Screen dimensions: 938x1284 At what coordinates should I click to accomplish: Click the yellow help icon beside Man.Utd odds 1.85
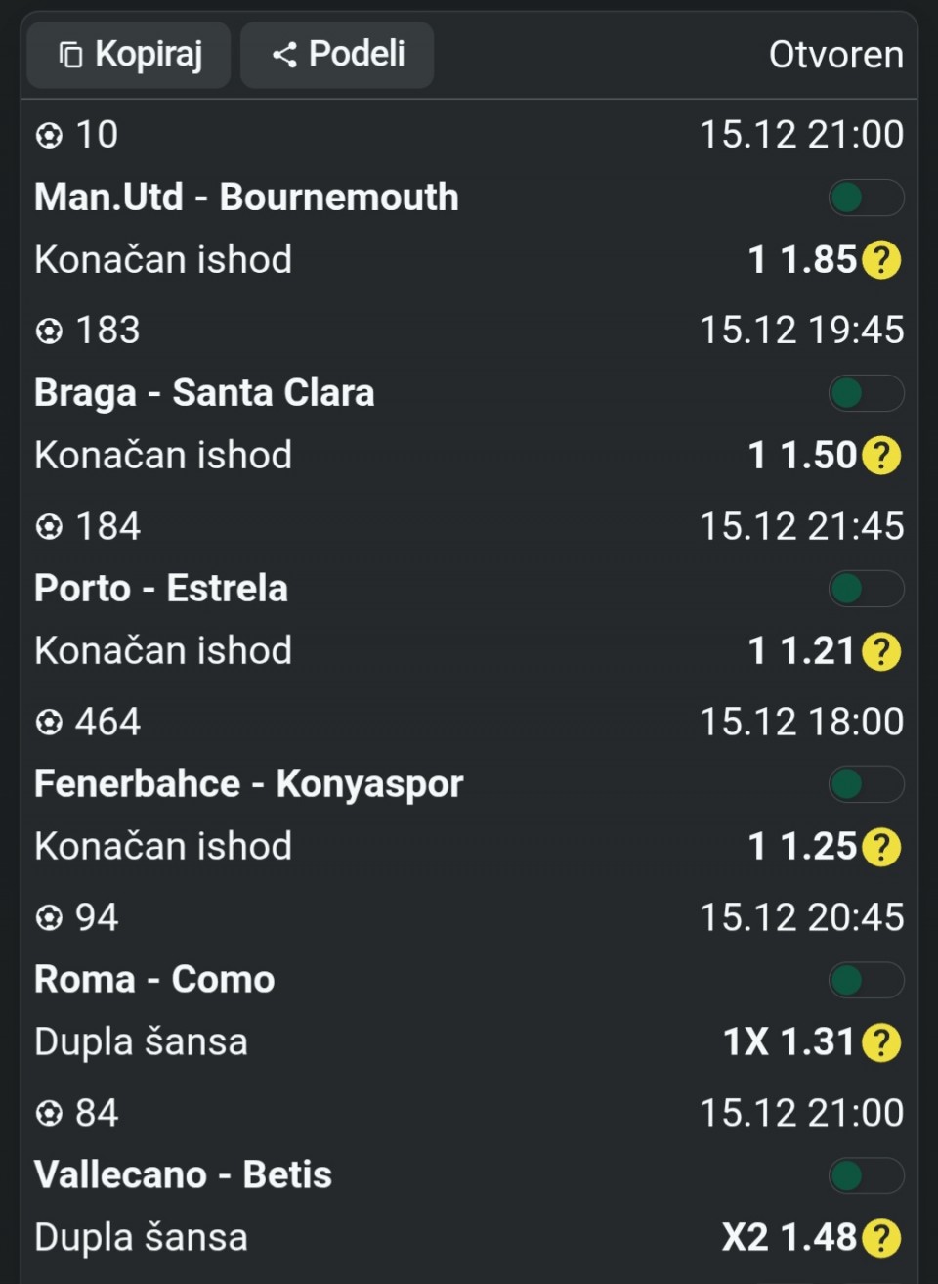(x=881, y=260)
